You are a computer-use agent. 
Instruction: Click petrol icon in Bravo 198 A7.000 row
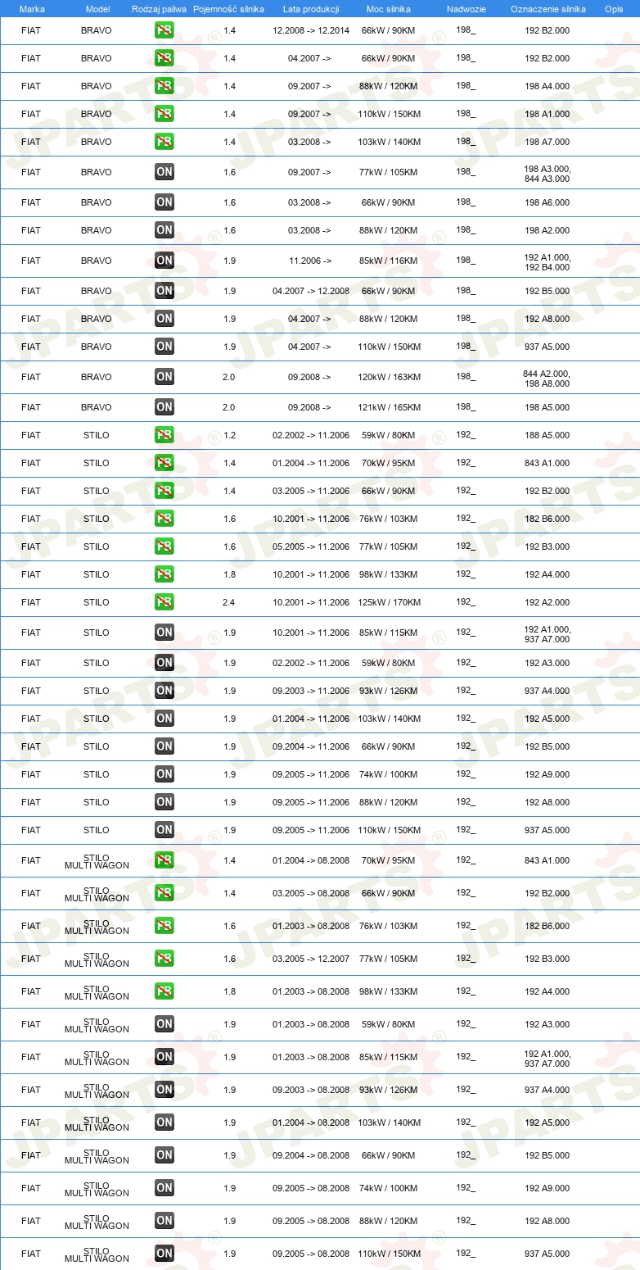tap(165, 142)
